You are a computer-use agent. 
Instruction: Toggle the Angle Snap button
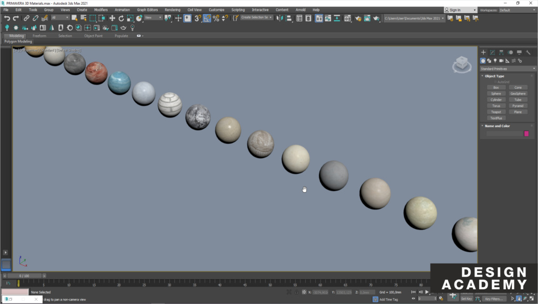207,18
